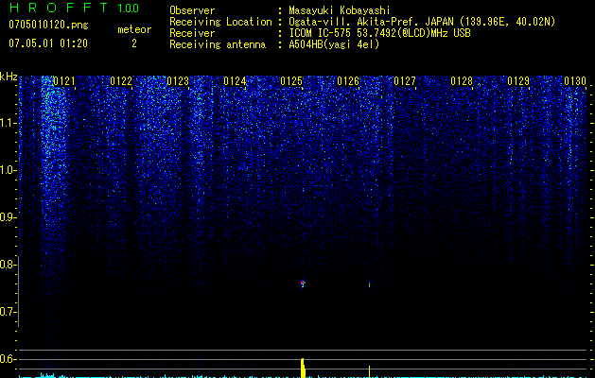Click the observer name Masayuki Kobayashi
Viewport: 595px width, 378px height.
pyautogui.click(x=340, y=10)
